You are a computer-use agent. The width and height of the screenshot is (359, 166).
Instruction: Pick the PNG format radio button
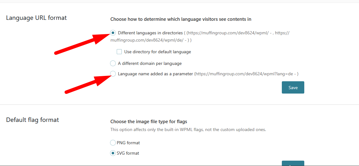pyautogui.click(x=113, y=143)
